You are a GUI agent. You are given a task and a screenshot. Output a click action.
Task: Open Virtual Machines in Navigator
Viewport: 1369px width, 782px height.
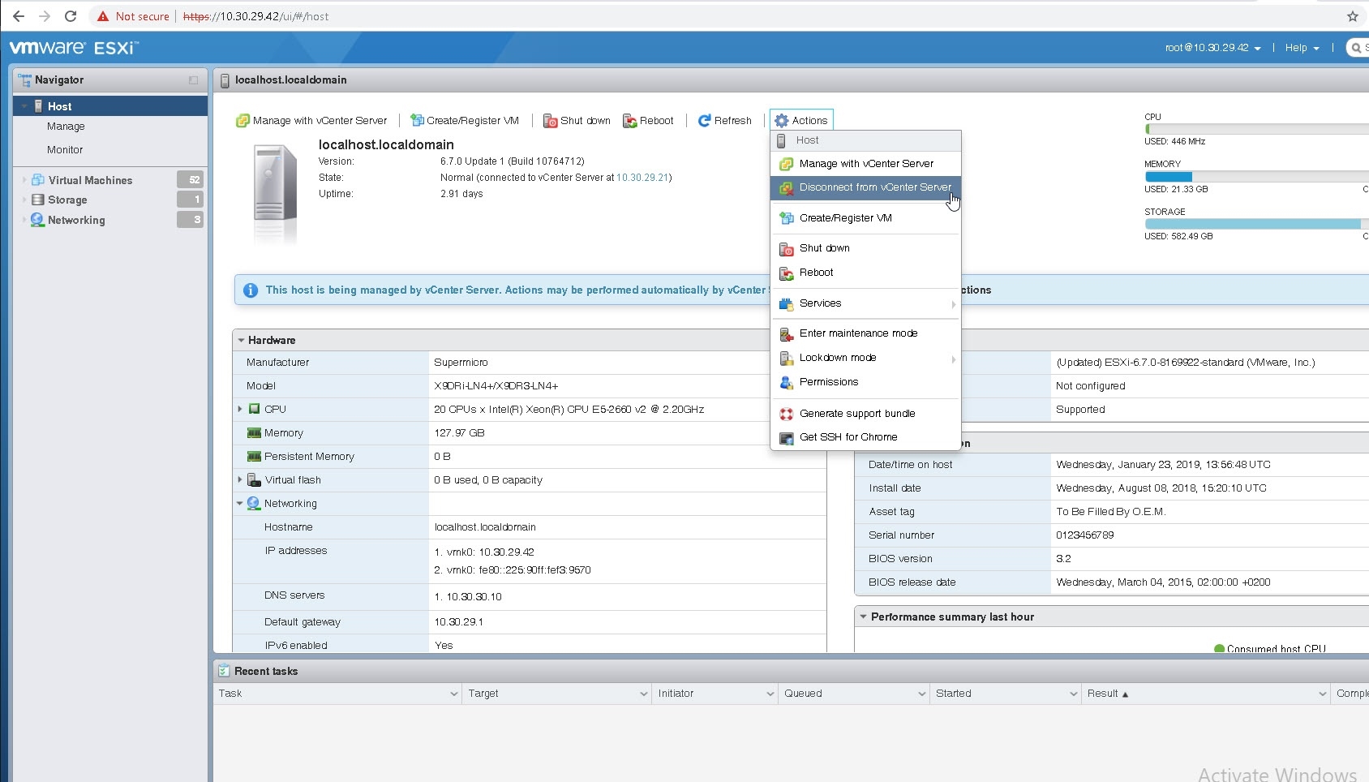(x=89, y=180)
